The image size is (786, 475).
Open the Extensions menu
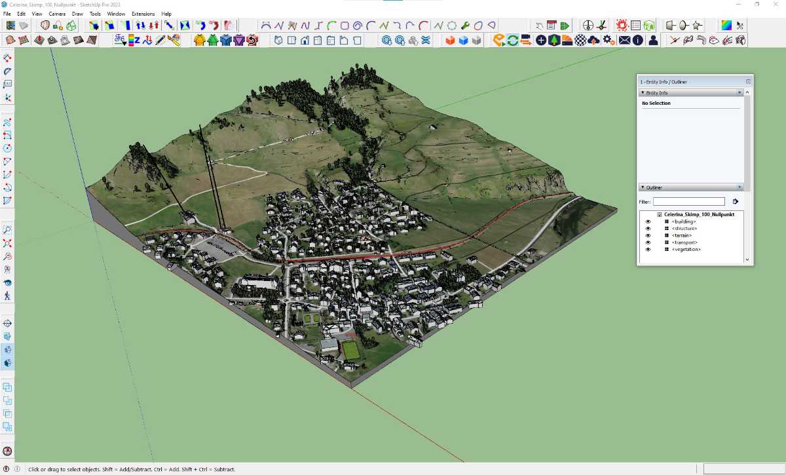143,14
